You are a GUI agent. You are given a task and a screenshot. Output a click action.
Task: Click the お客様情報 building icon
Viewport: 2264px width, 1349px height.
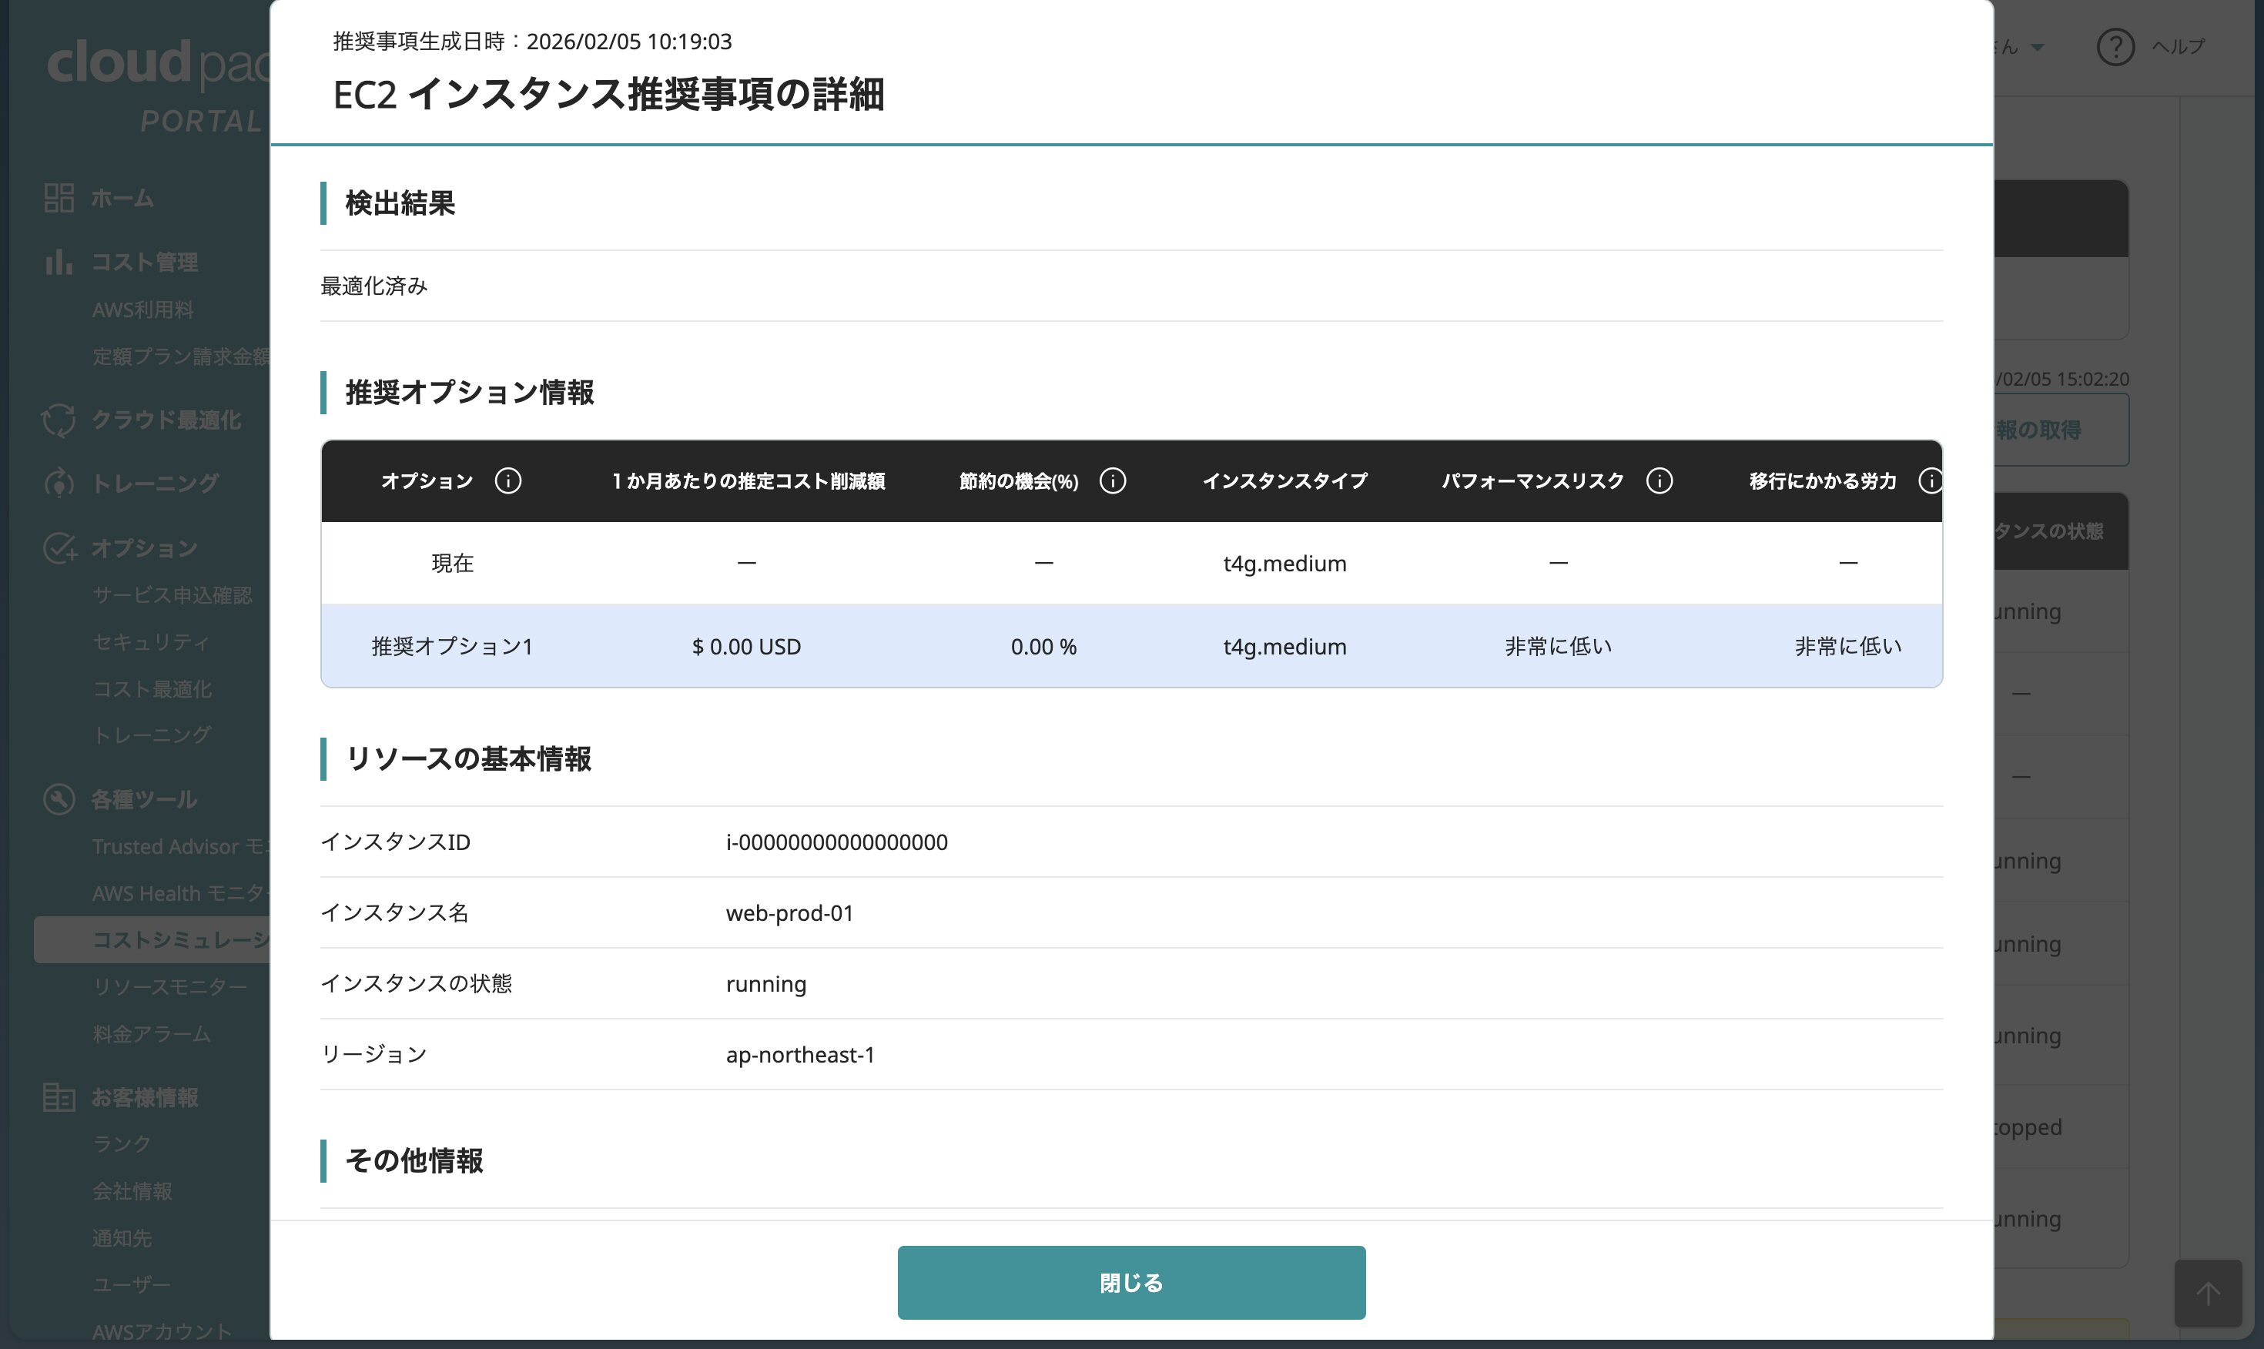pos(59,1097)
